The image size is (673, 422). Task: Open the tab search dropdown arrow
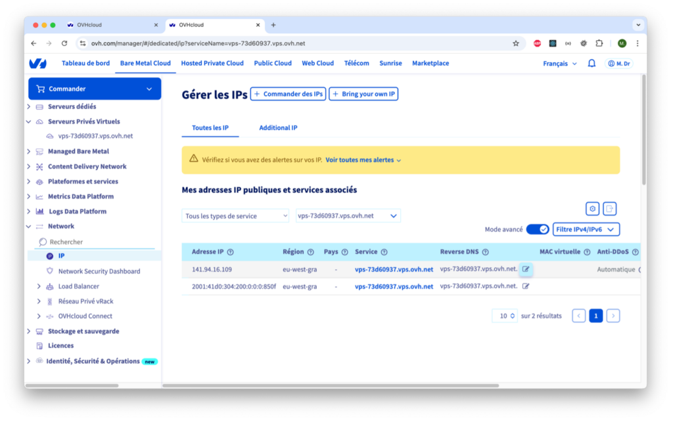(638, 25)
